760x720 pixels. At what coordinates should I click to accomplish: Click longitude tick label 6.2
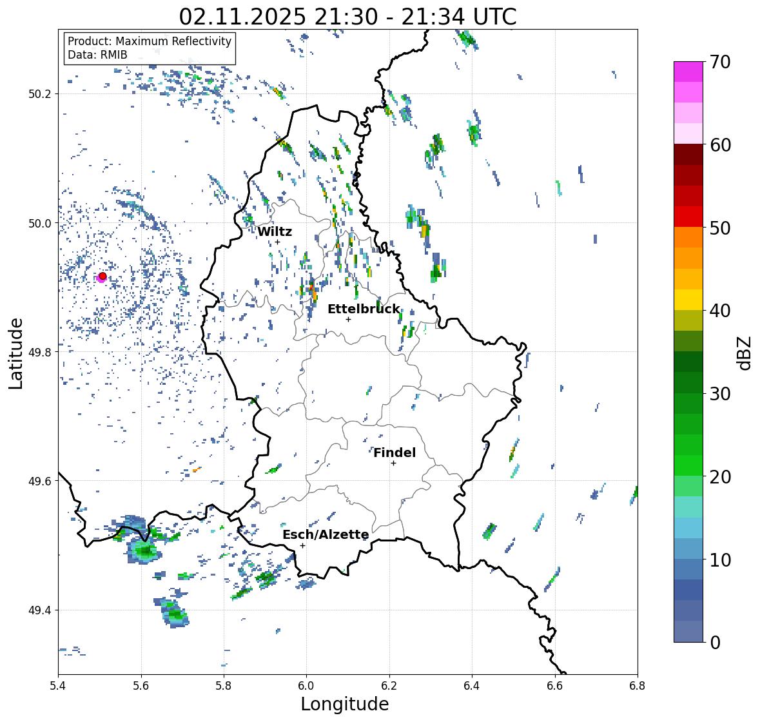(x=389, y=686)
